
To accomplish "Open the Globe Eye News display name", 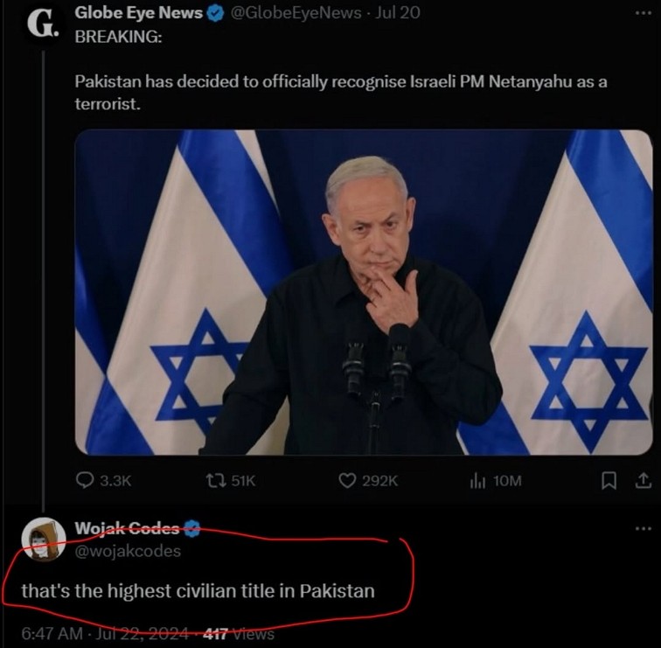I will coord(138,13).
